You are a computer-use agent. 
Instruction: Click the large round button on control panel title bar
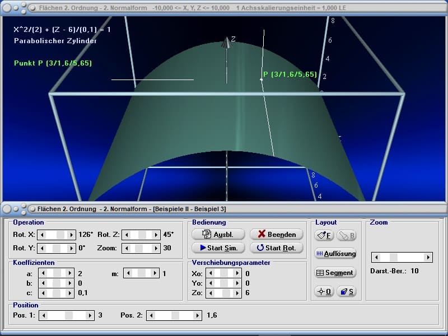click(7, 209)
